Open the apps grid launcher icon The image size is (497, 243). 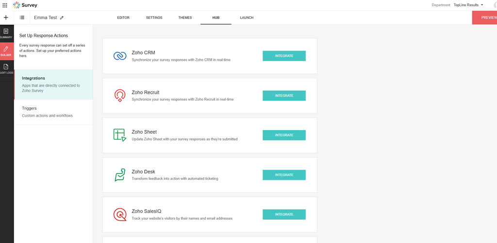[x=5, y=5]
